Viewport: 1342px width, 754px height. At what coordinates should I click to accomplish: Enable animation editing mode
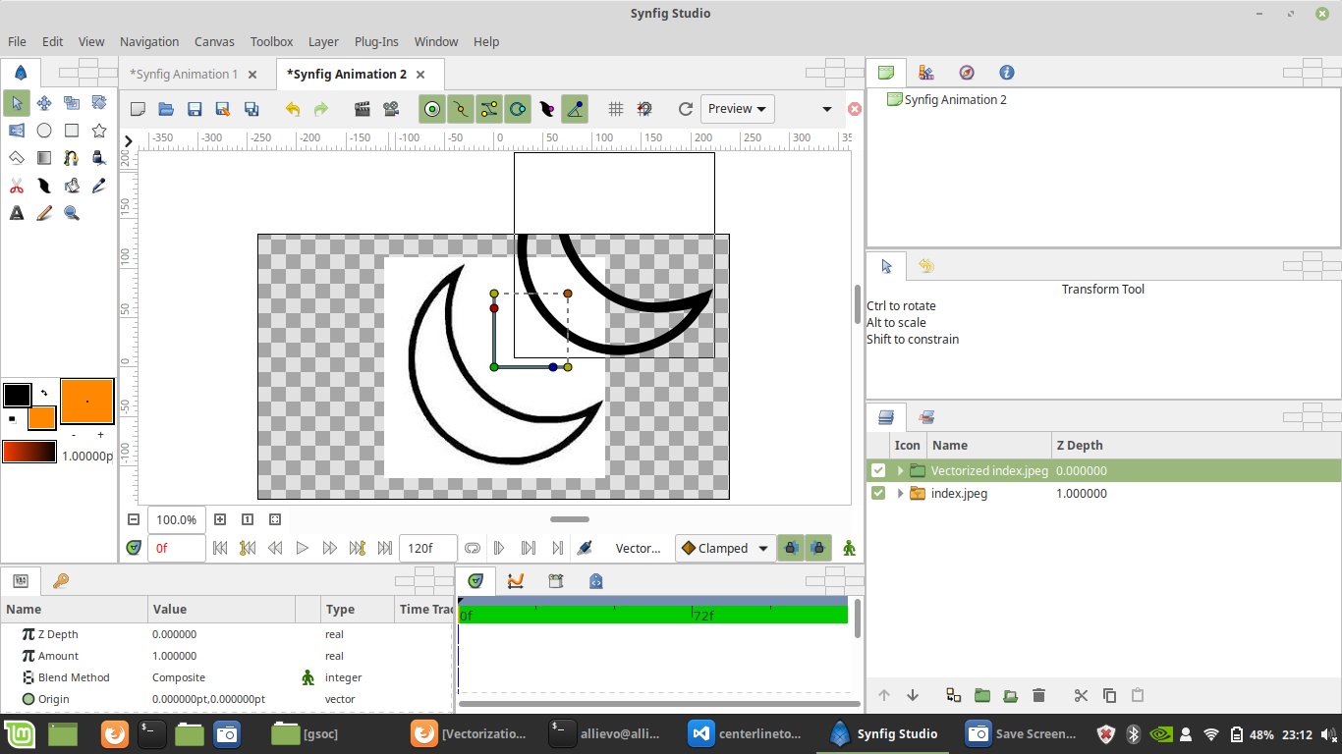click(x=847, y=548)
